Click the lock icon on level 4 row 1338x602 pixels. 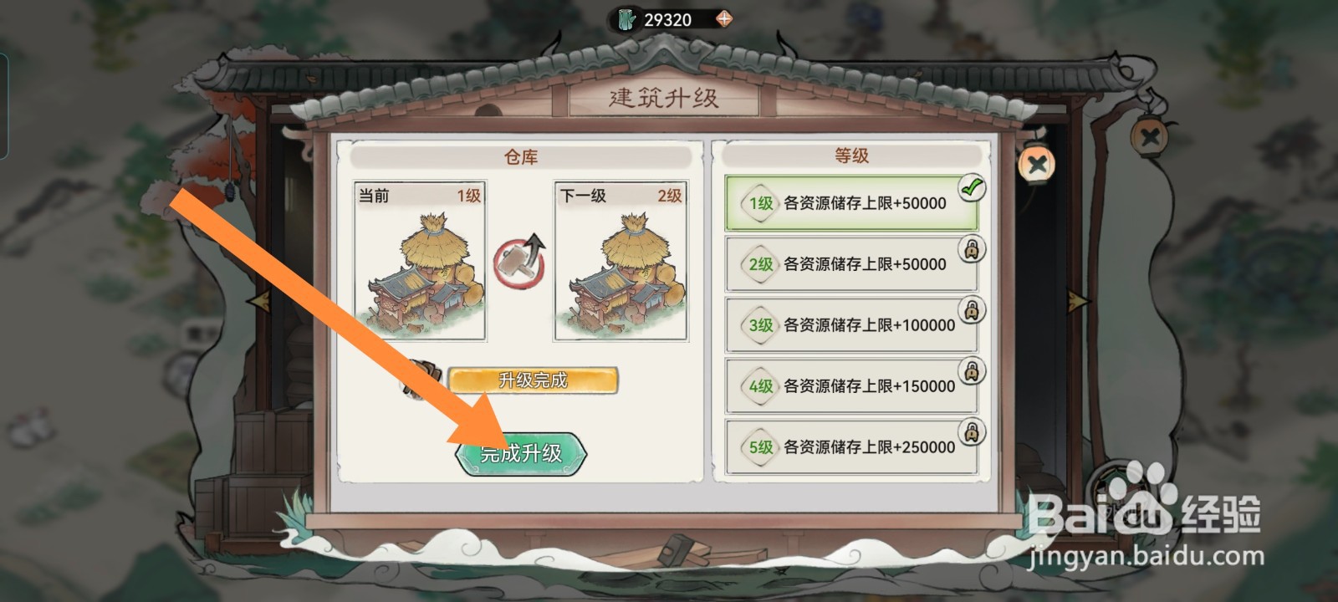click(x=972, y=371)
